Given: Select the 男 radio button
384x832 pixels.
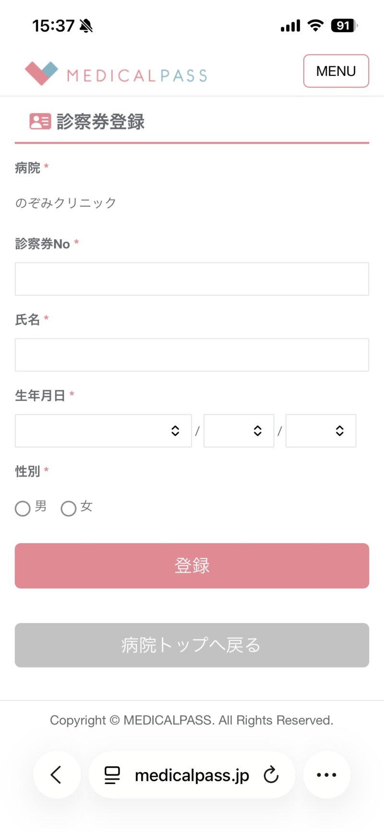Looking at the screenshot, I should tap(23, 509).
